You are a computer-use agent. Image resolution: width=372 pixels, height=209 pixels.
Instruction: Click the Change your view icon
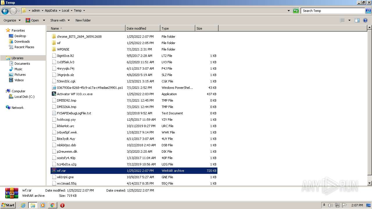[x=342, y=20]
